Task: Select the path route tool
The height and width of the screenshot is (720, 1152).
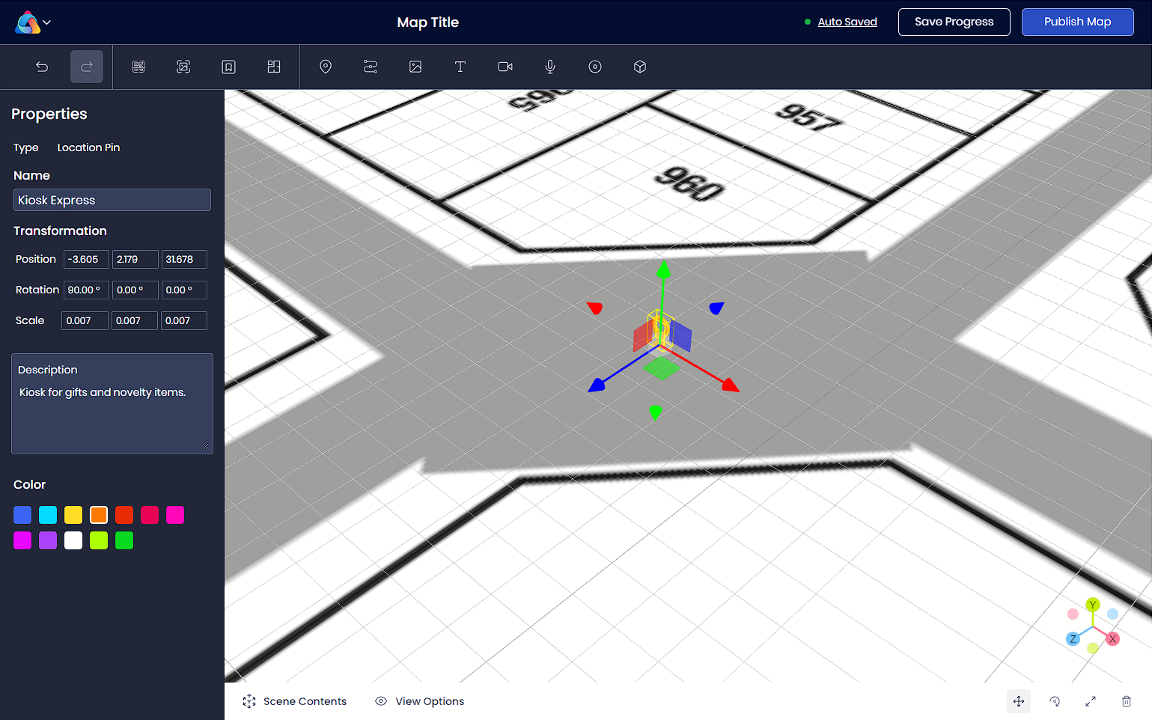Action: (x=371, y=67)
